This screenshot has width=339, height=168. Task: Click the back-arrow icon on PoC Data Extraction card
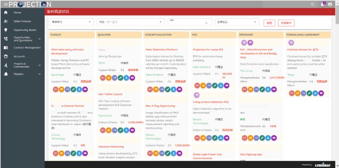click(245, 89)
